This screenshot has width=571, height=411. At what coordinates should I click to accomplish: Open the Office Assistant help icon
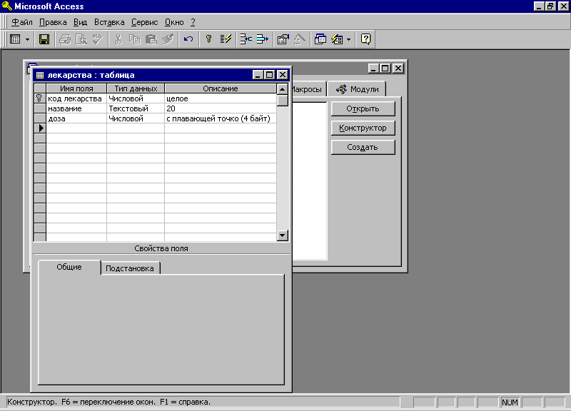[x=365, y=39]
